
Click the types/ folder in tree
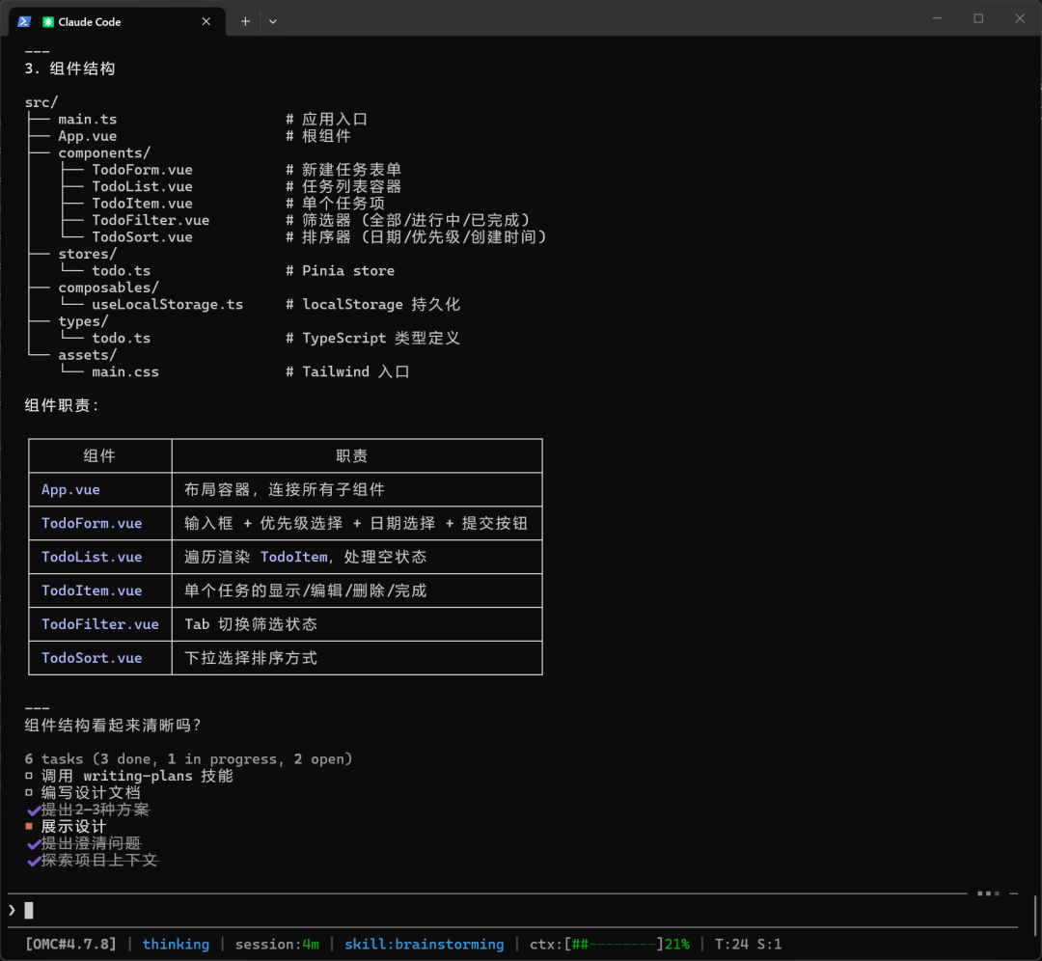(x=84, y=321)
